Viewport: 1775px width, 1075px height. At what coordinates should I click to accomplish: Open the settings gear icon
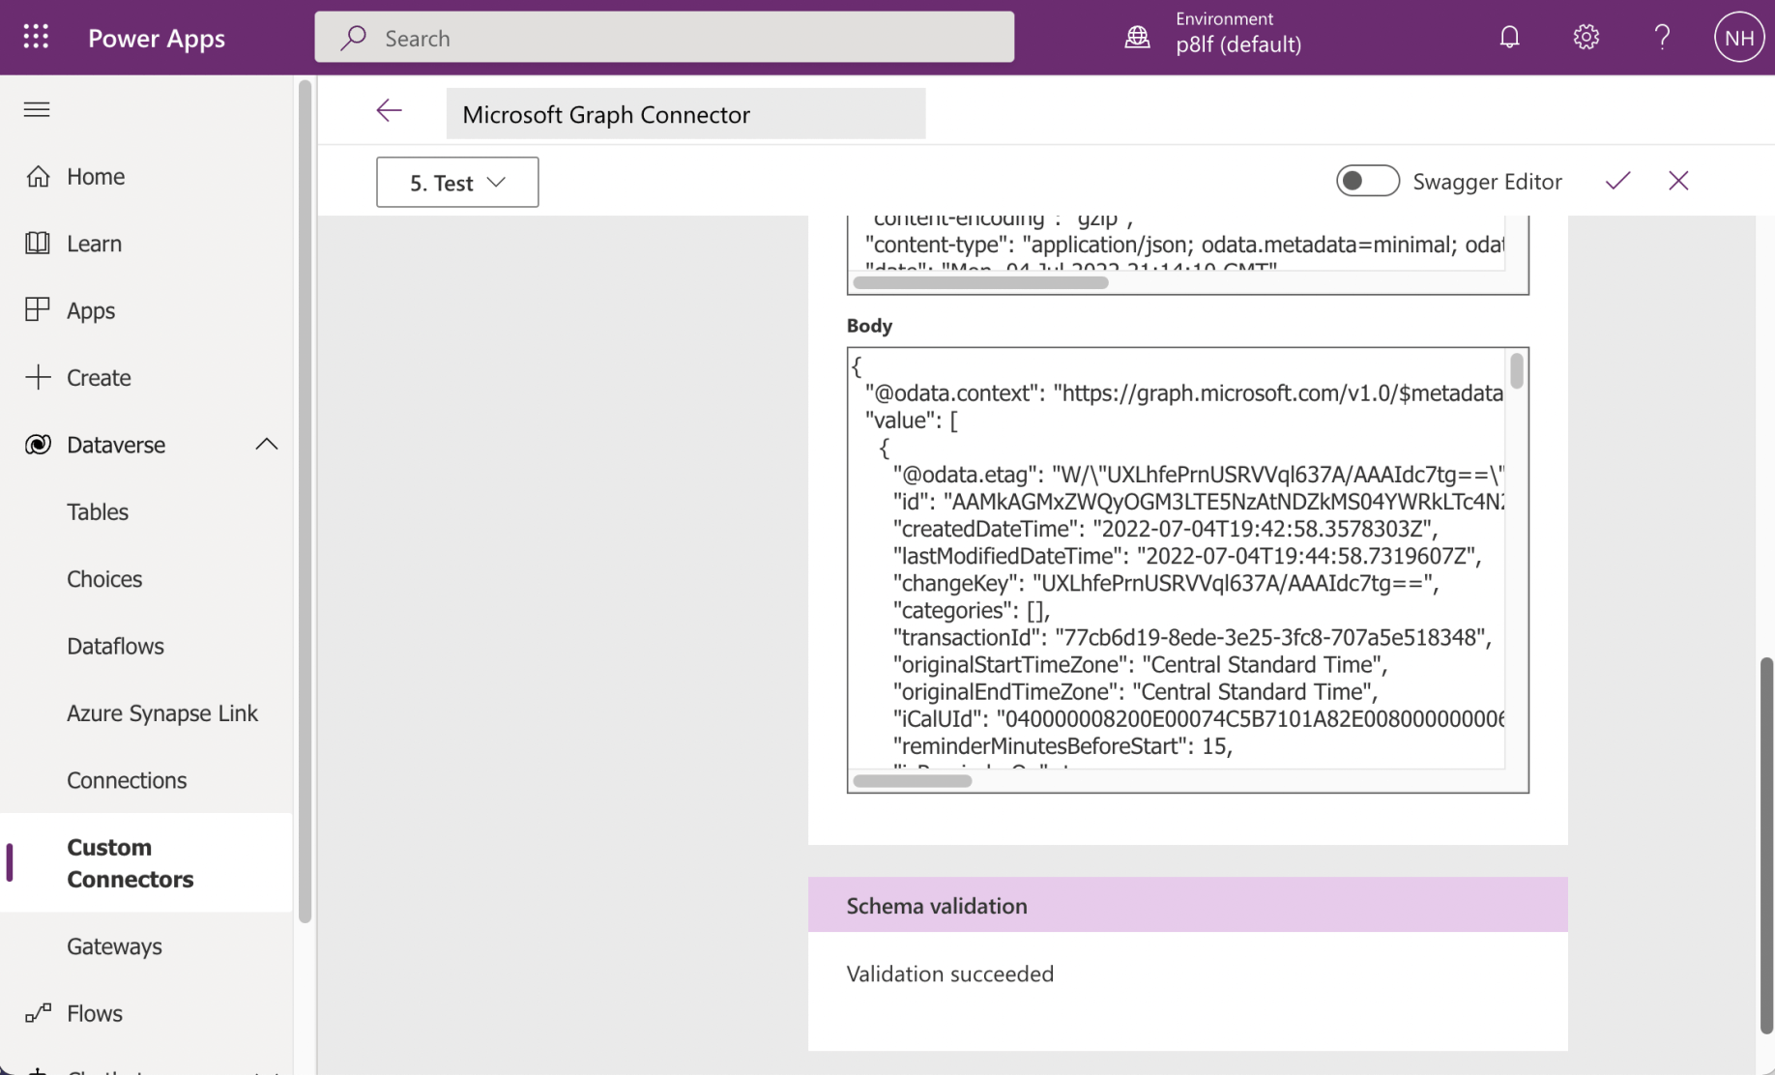pyautogui.click(x=1586, y=38)
